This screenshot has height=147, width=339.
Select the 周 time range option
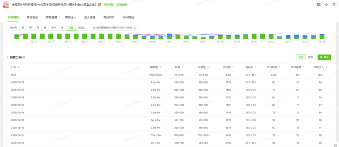pos(30,28)
